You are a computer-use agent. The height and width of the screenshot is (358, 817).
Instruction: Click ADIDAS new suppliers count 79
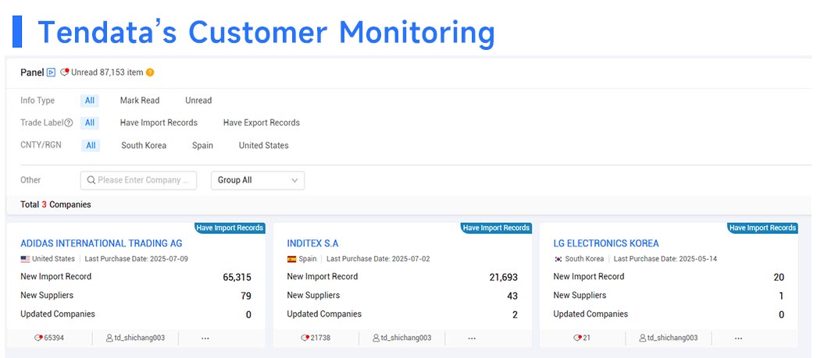click(x=246, y=296)
